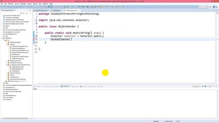Collapse the src folder
219x123 pixels.
point(4,40)
